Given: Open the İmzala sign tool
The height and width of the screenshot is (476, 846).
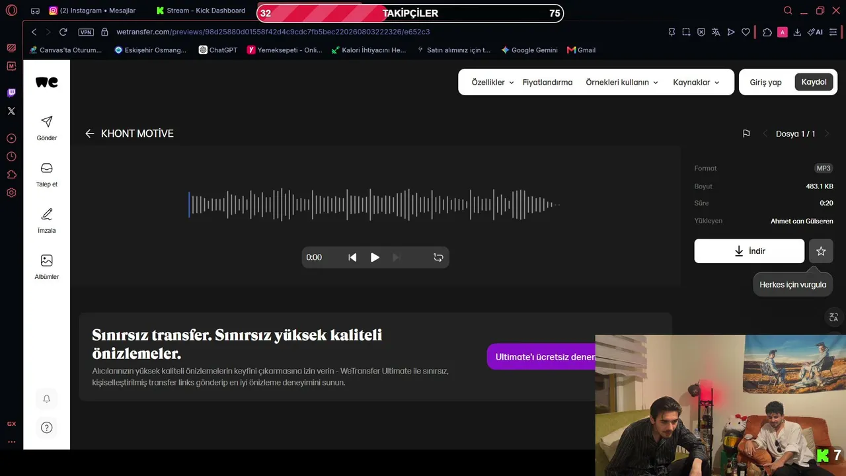Looking at the screenshot, I should (46, 221).
